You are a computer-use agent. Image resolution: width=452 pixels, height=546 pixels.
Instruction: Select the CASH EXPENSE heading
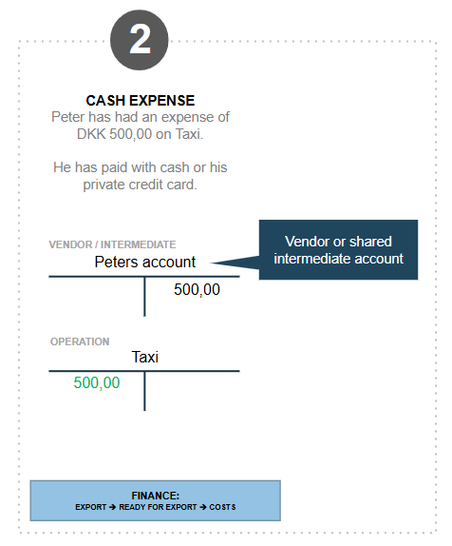141,101
